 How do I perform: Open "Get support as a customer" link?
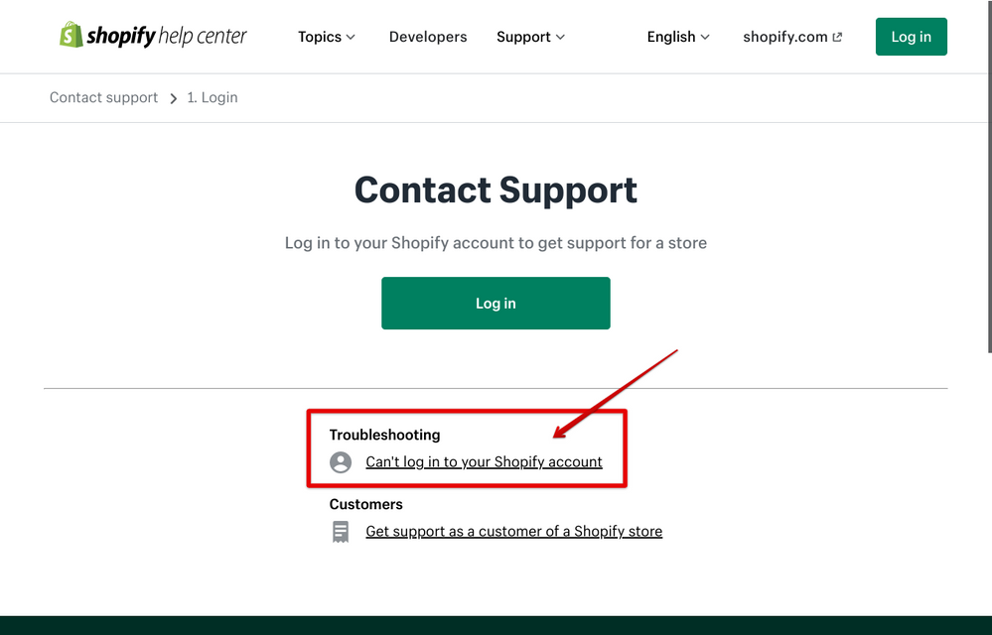click(513, 532)
